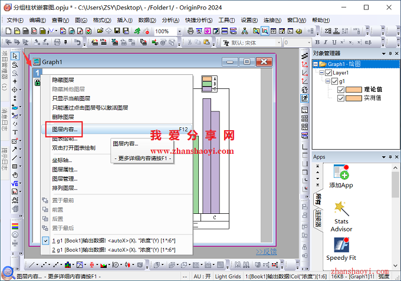The width and height of the screenshot is (401, 281).
Task: Open the 文件(F) menu
Action: (15, 20)
